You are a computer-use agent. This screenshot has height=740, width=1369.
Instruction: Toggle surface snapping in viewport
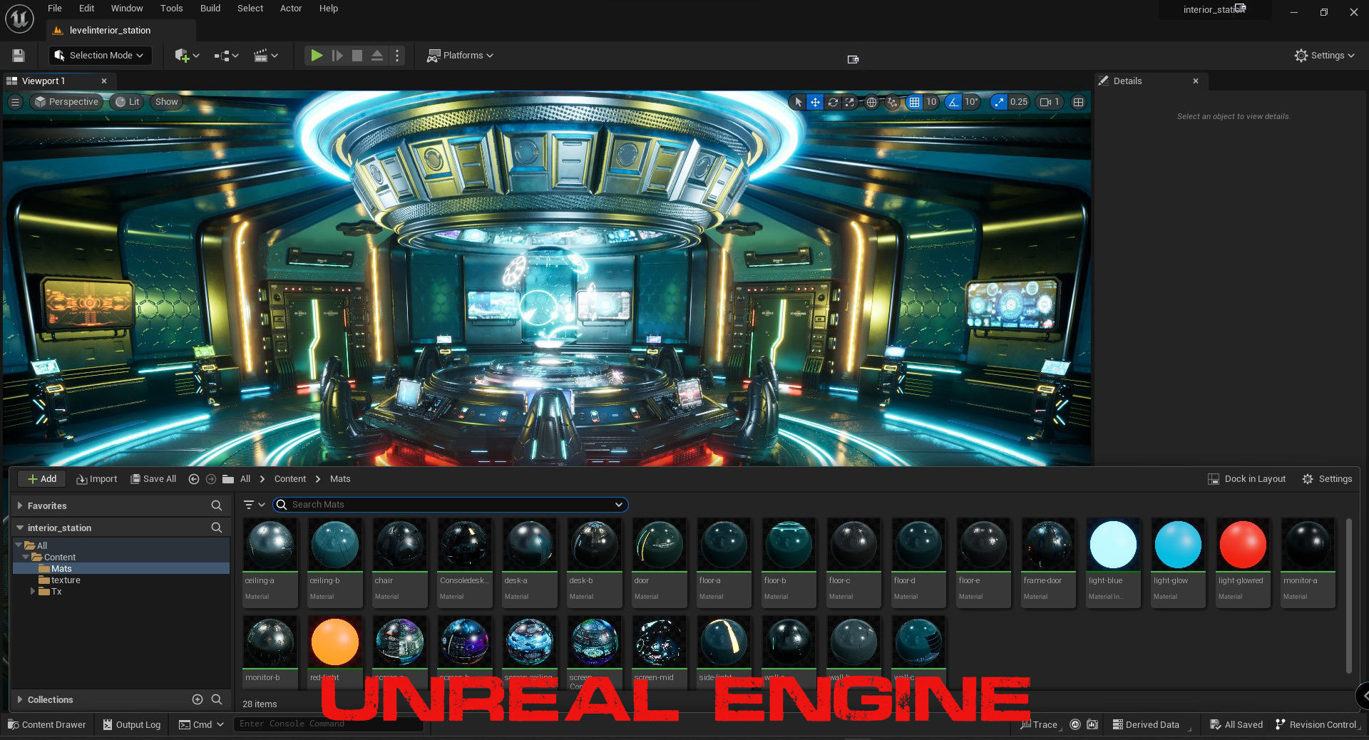[x=892, y=102]
